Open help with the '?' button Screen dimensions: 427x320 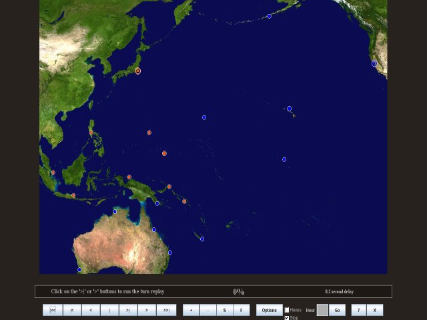359,310
